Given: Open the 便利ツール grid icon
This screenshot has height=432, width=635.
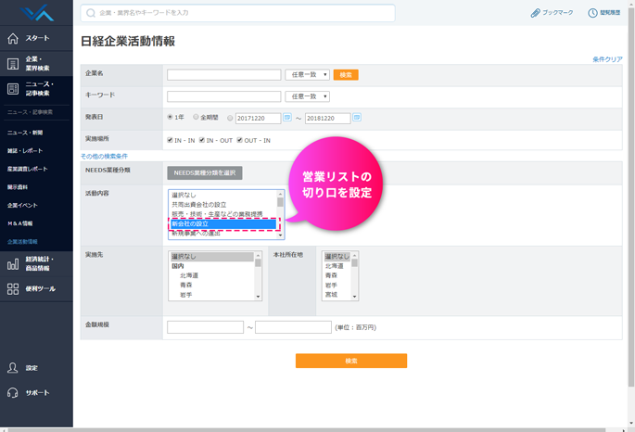Looking at the screenshot, I should point(13,288).
